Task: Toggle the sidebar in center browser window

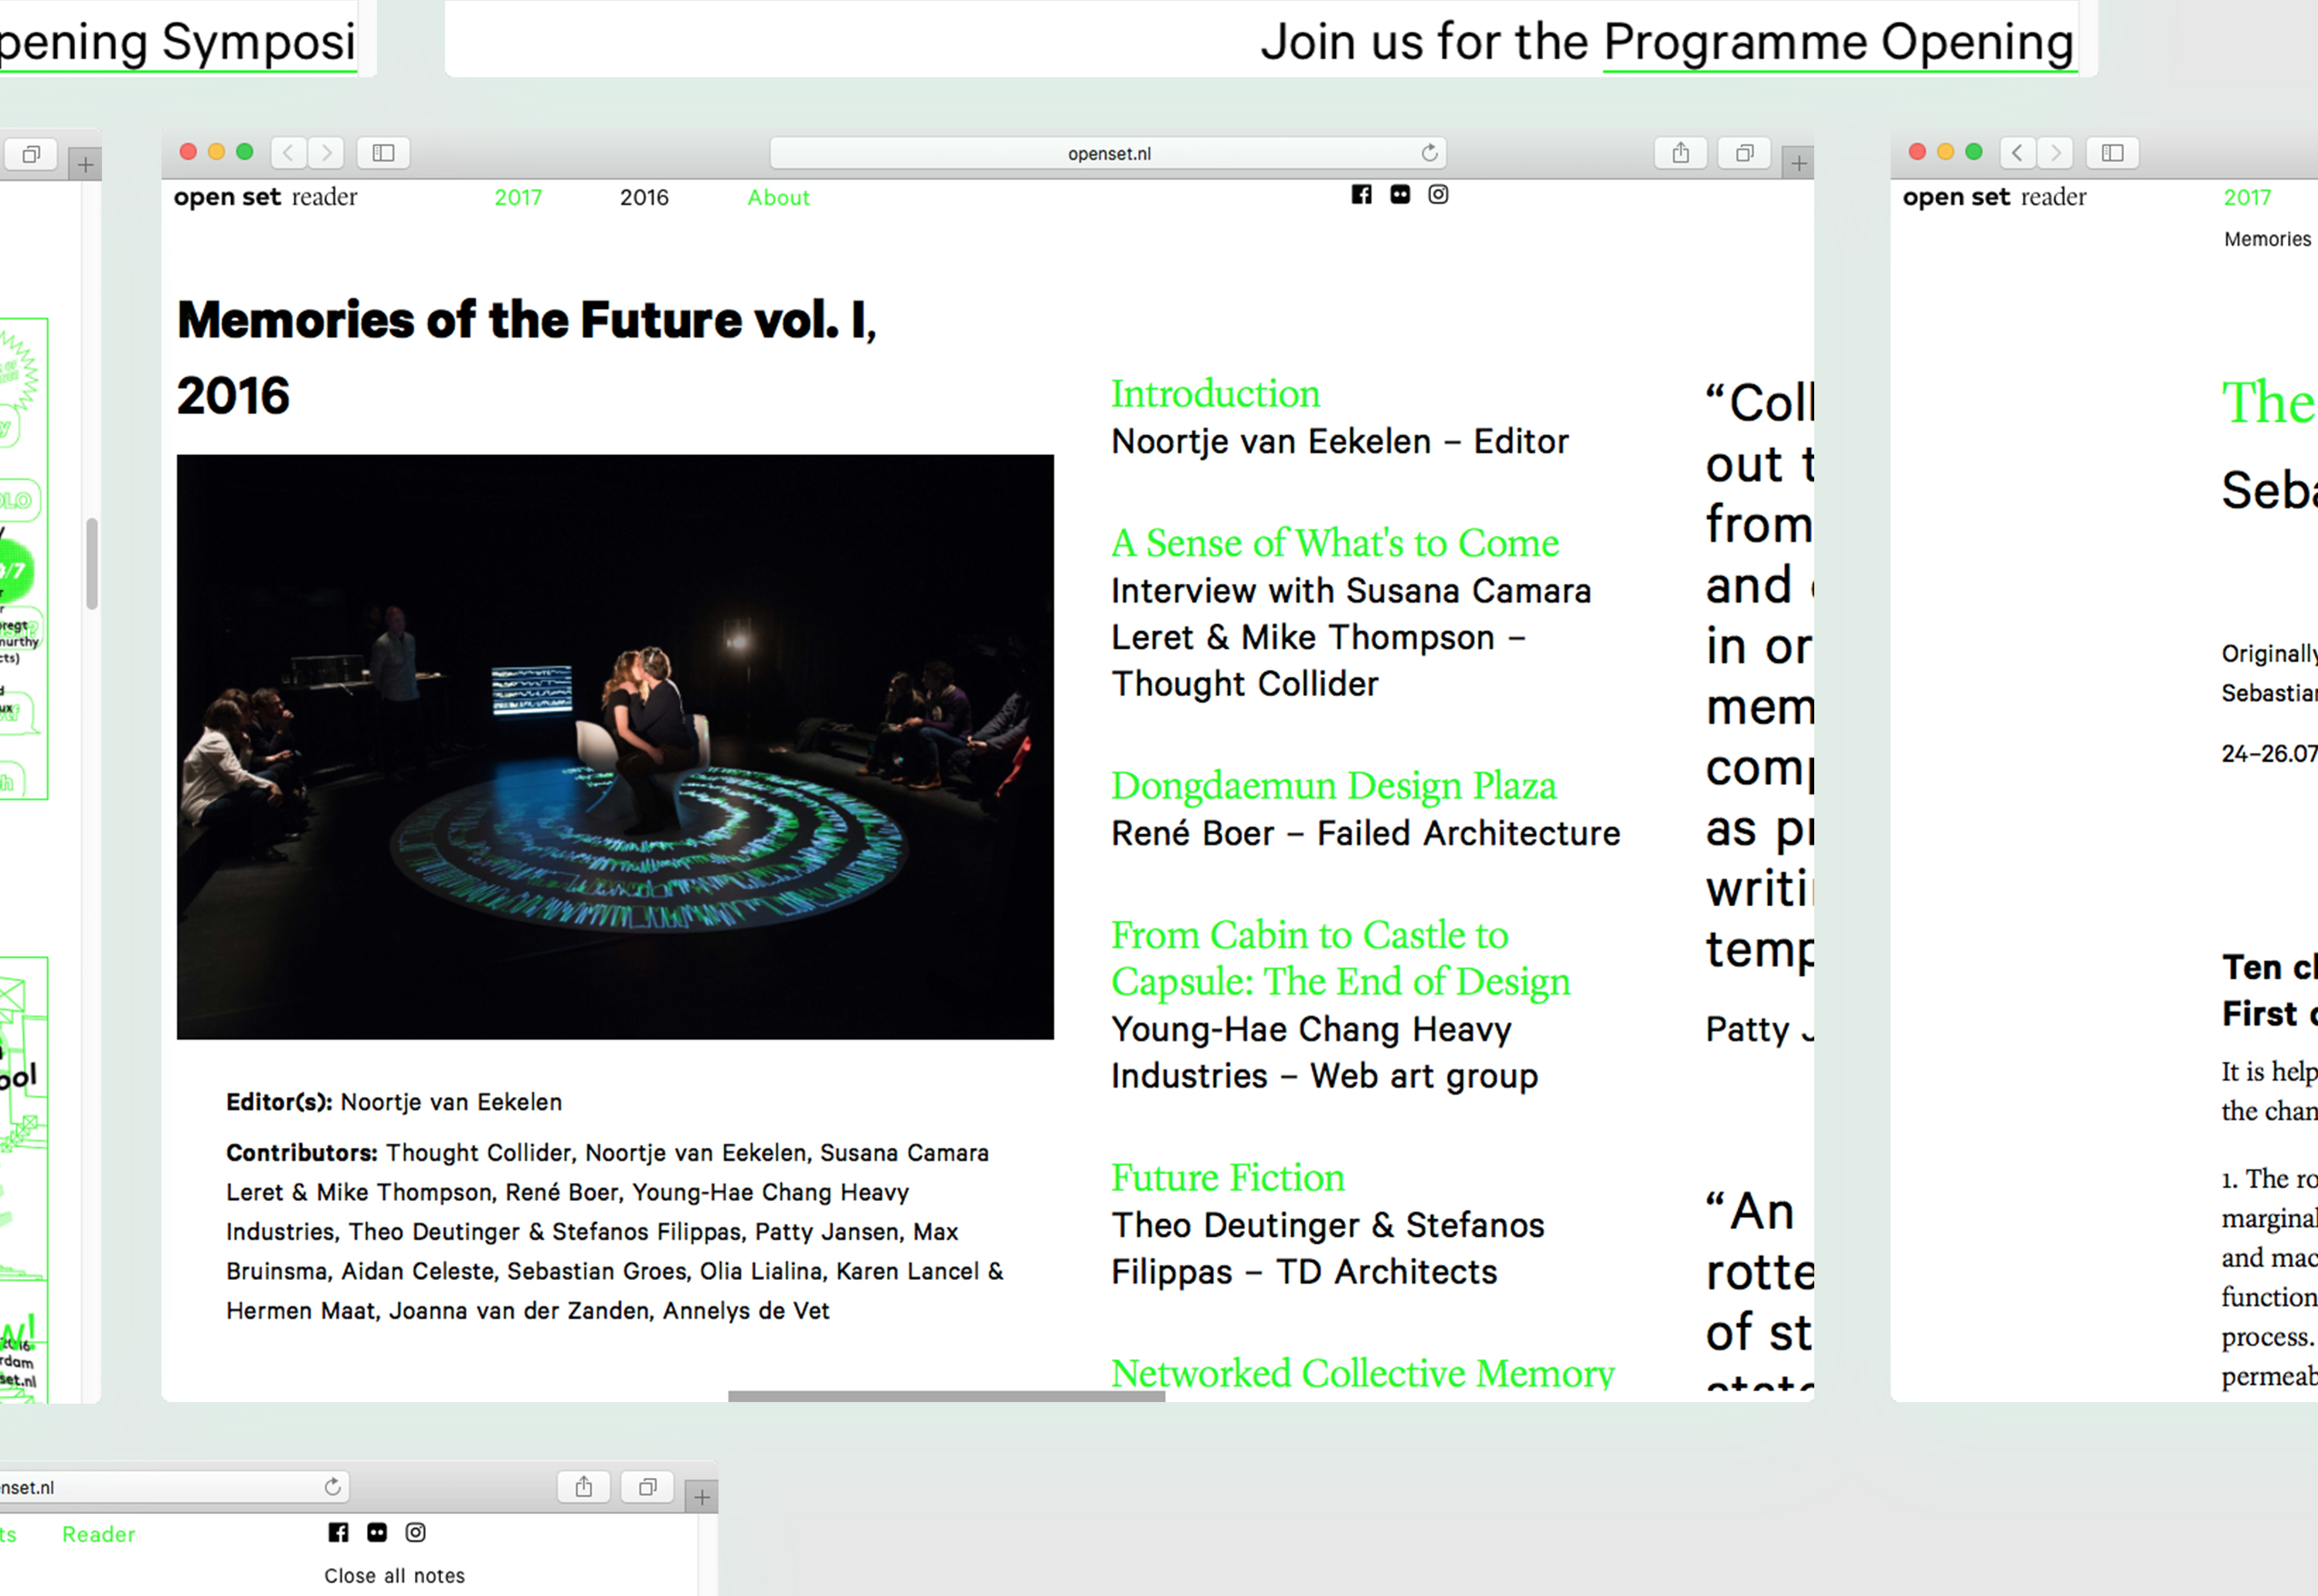Action: 384,153
